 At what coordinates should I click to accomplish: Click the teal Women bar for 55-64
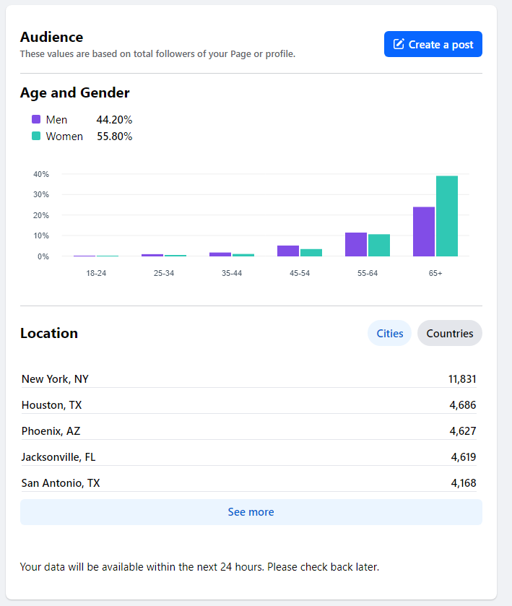[379, 245]
